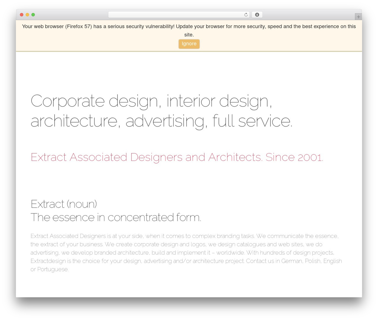
Task: Minimize the window with the yellow button
Action: pyautogui.click(x=27, y=15)
